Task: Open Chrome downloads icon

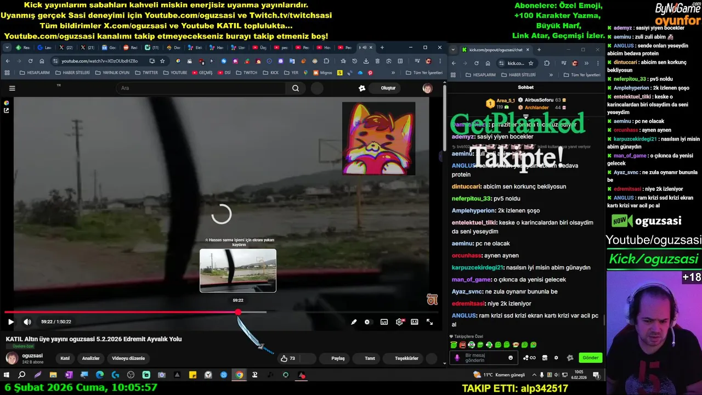Action: (x=366, y=61)
